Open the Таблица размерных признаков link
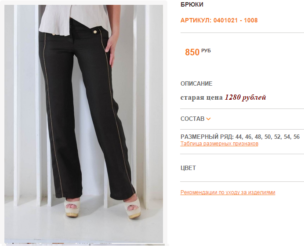 pos(219,144)
